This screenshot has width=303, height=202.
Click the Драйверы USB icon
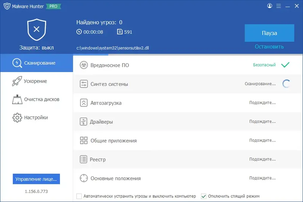84,122
